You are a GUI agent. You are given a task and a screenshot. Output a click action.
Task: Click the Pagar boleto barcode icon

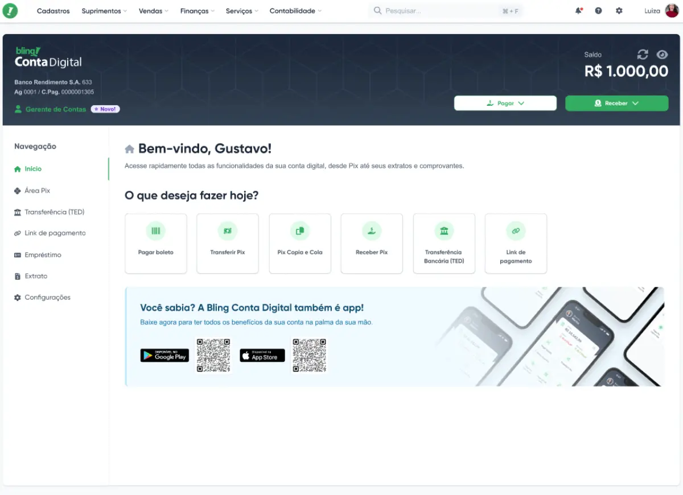(x=155, y=231)
